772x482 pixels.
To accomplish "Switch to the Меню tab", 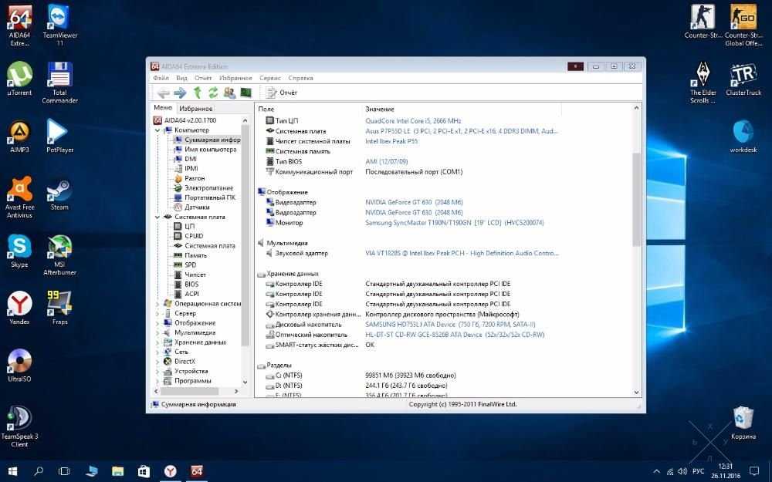I will point(163,108).
